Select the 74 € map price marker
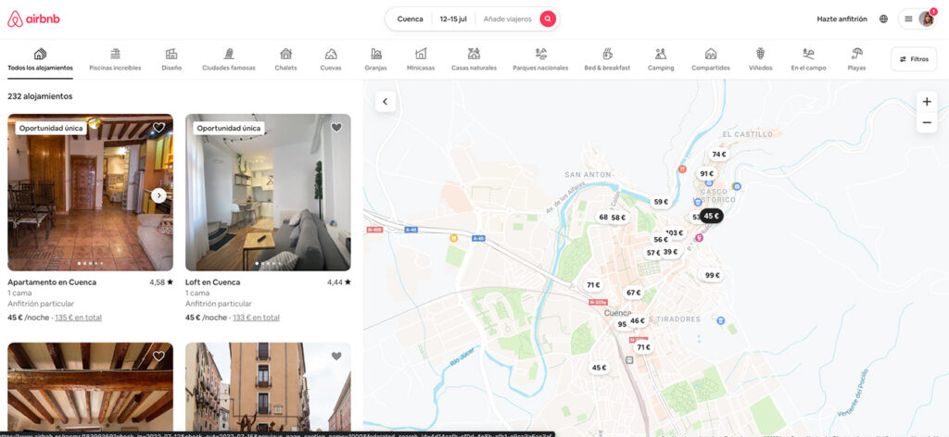The image size is (949, 437). click(x=719, y=154)
